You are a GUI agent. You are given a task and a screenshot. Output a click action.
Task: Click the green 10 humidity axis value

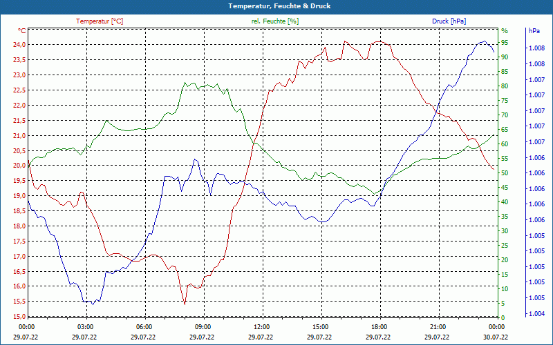coord(505,289)
